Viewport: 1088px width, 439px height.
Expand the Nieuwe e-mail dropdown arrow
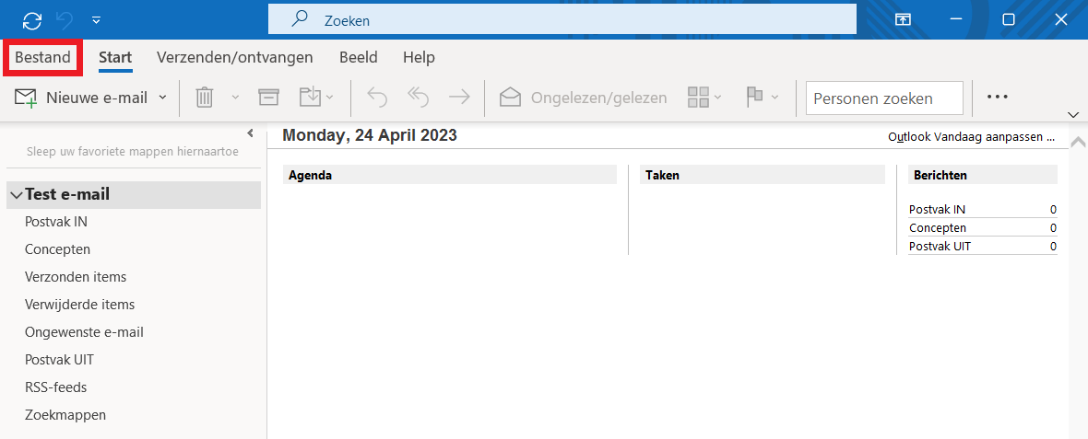click(163, 98)
